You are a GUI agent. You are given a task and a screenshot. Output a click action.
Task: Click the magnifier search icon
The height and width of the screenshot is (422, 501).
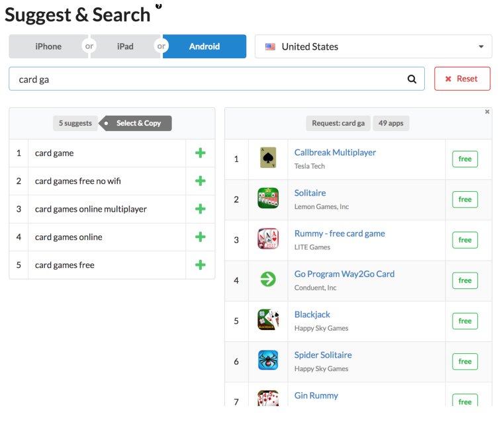(412, 79)
